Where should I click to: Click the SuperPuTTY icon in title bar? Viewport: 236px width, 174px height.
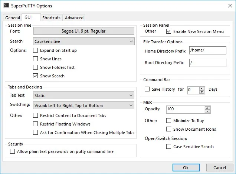[6, 6]
